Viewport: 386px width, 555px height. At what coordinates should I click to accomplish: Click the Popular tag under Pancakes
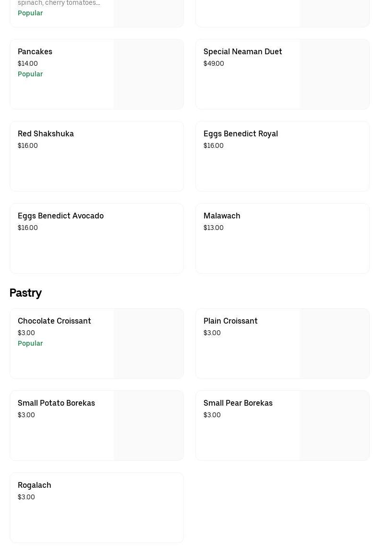click(30, 74)
